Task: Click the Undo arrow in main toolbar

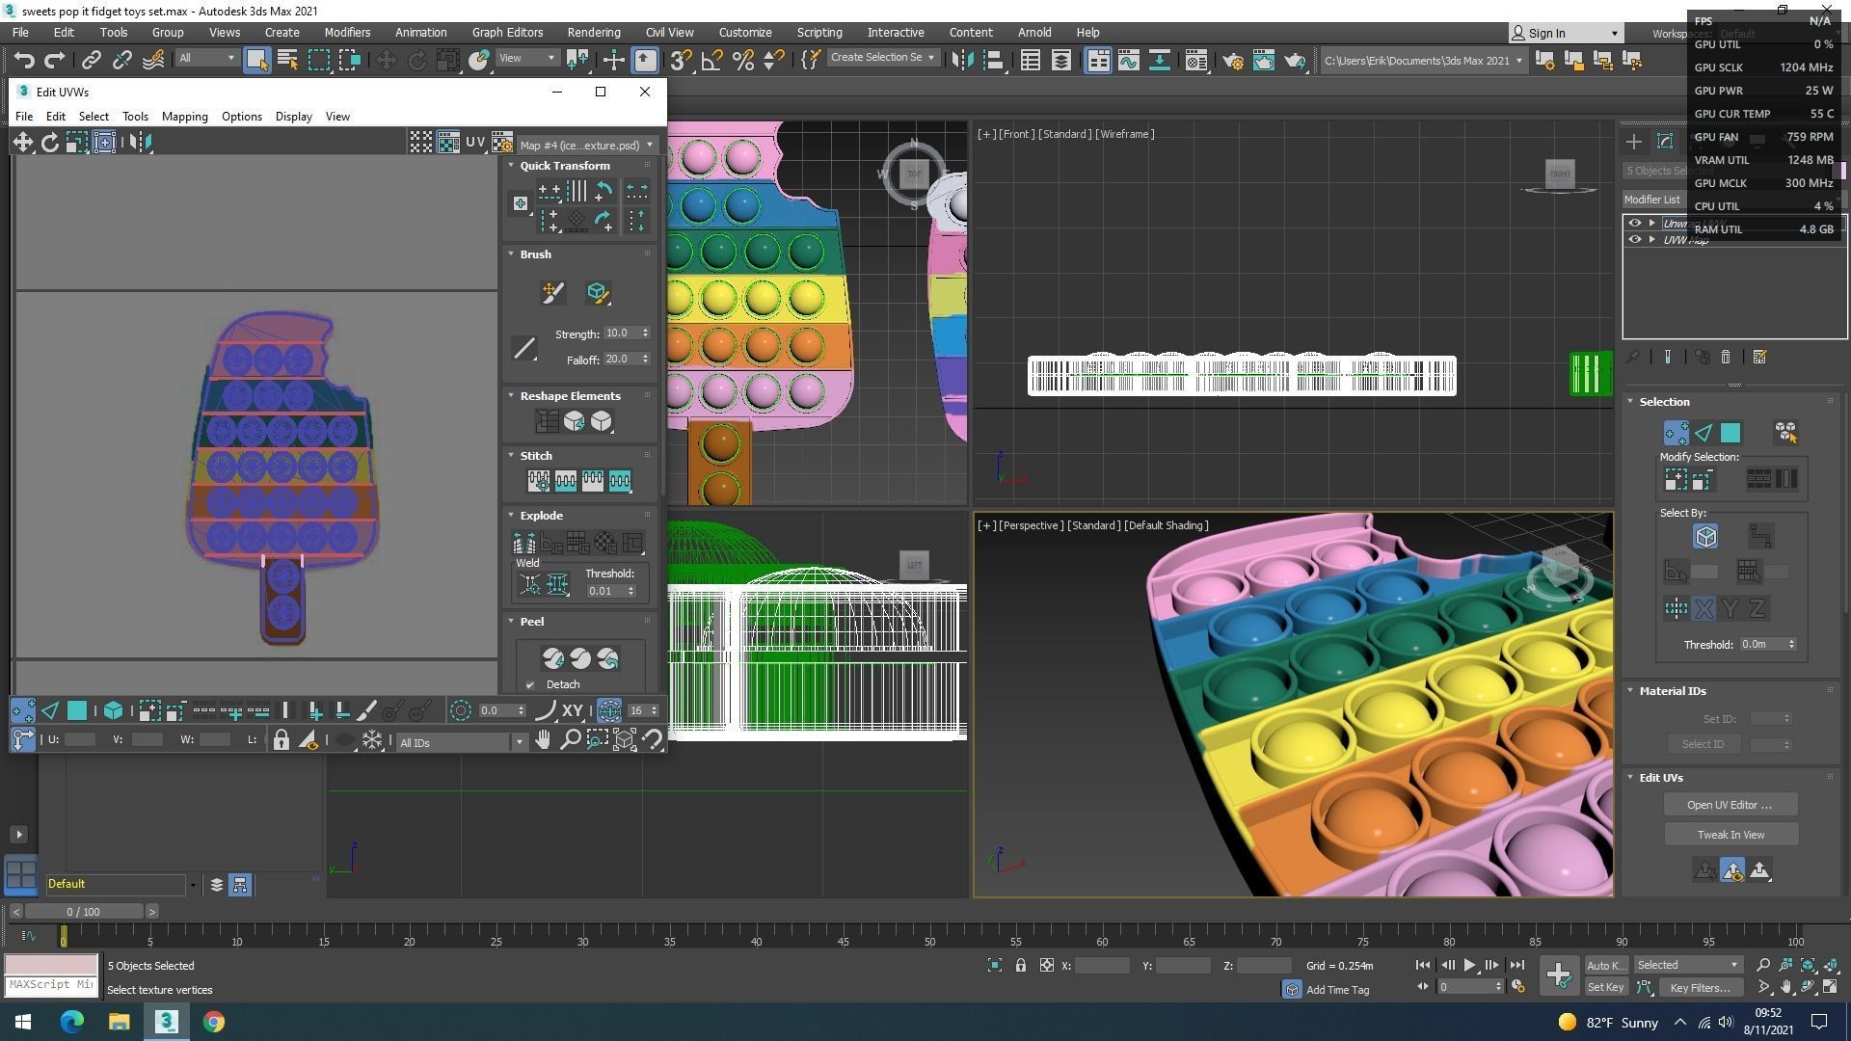Action: pyautogui.click(x=24, y=61)
